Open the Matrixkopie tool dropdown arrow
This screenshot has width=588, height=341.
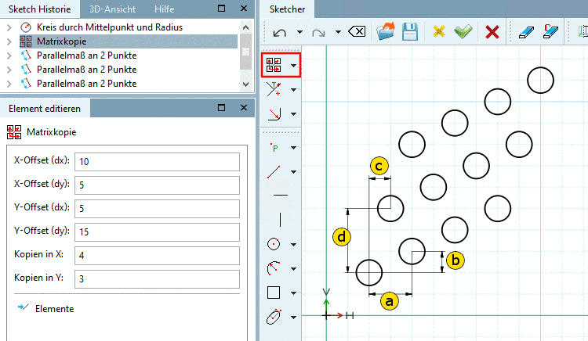pos(294,66)
